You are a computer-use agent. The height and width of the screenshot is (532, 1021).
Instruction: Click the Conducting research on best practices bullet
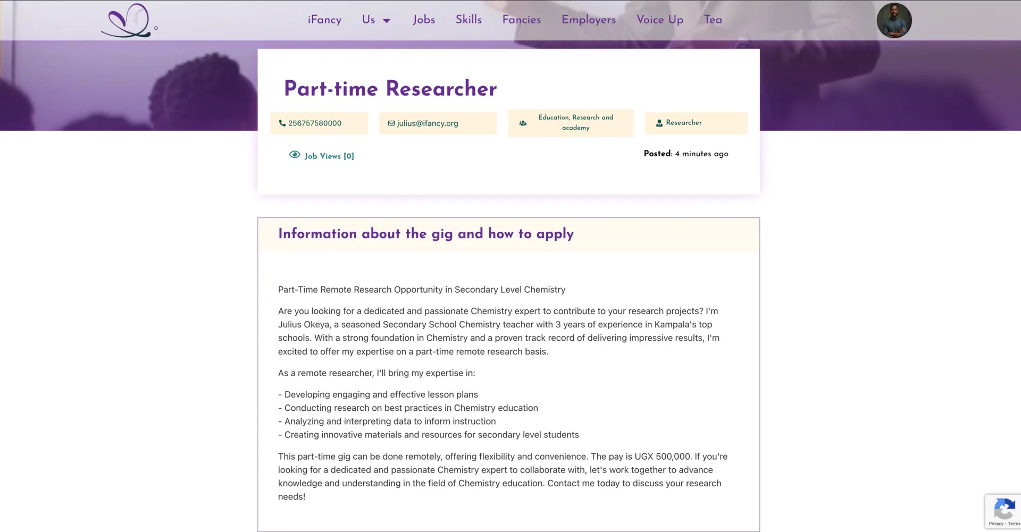[x=408, y=408]
